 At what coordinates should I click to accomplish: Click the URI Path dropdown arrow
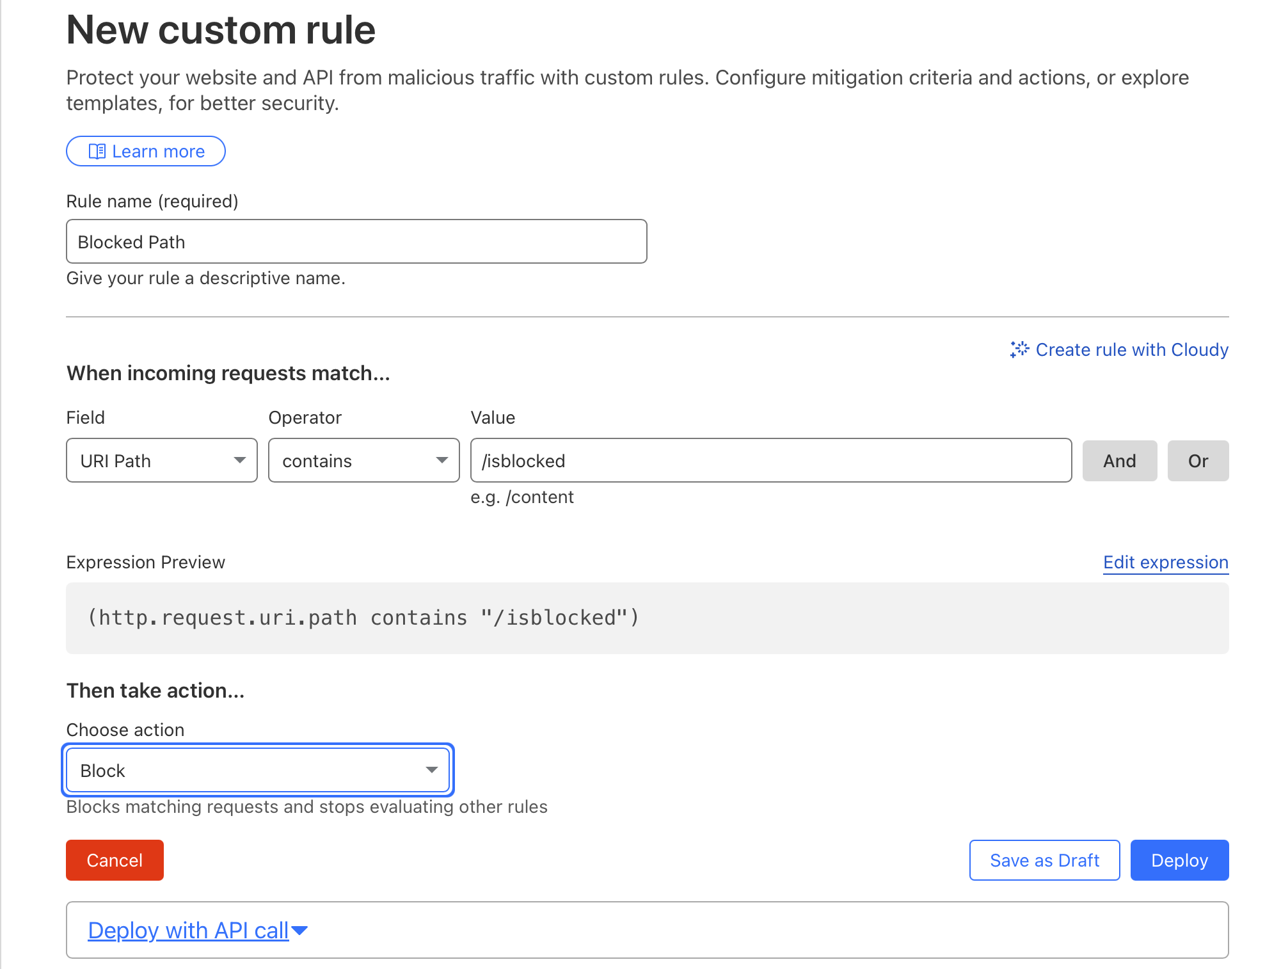240,460
